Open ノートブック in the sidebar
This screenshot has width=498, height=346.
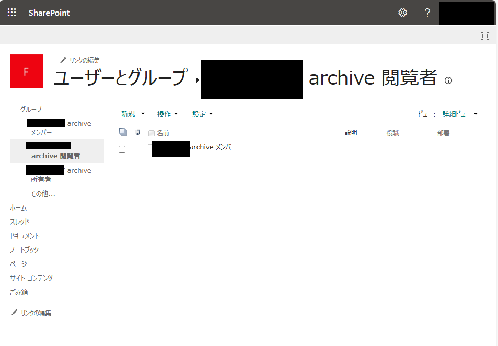24,250
